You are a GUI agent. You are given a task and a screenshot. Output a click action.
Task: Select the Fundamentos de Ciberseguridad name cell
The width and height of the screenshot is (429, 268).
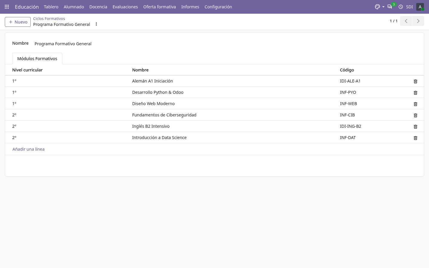(x=164, y=115)
